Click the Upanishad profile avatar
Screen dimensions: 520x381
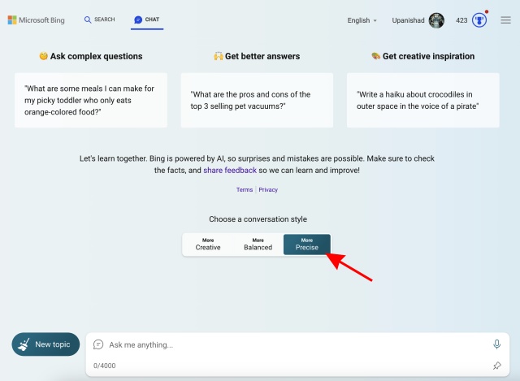coord(436,20)
